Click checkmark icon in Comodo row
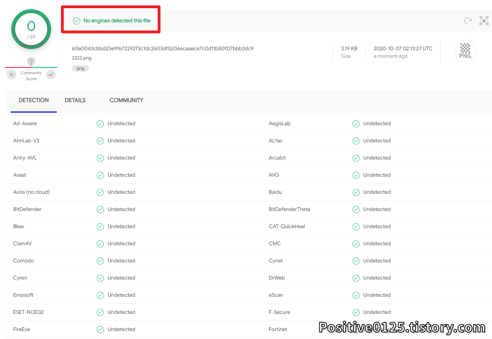The width and height of the screenshot is (492, 339). (x=100, y=261)
